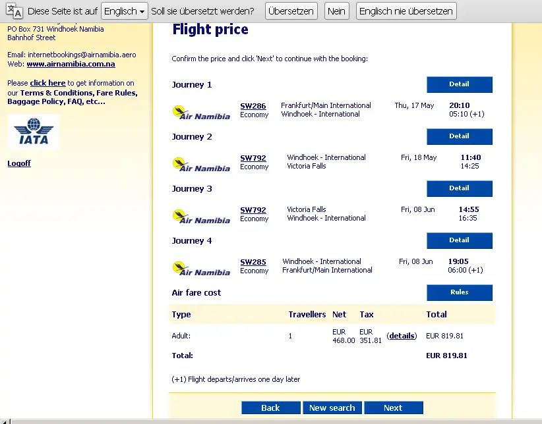Open the tax details link
Image resolution: width=542 pixels, height=424 pixels.
coord(402,336)
